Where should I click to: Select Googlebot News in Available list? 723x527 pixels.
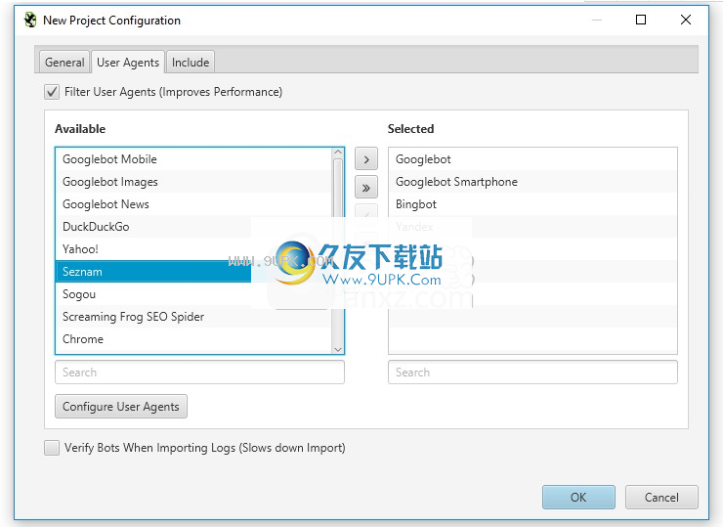193,204
